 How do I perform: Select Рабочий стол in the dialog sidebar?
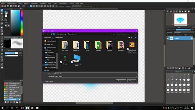tap(50, 65)
